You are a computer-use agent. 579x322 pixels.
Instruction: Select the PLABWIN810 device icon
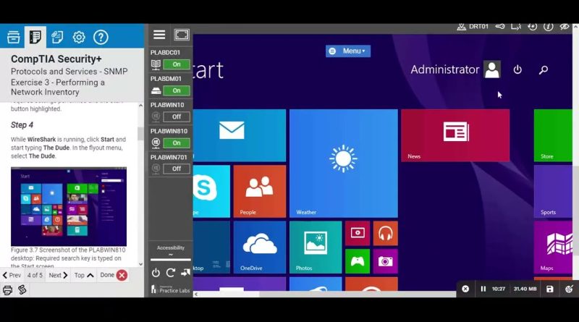pyautogui.click(x=156, y=143)
